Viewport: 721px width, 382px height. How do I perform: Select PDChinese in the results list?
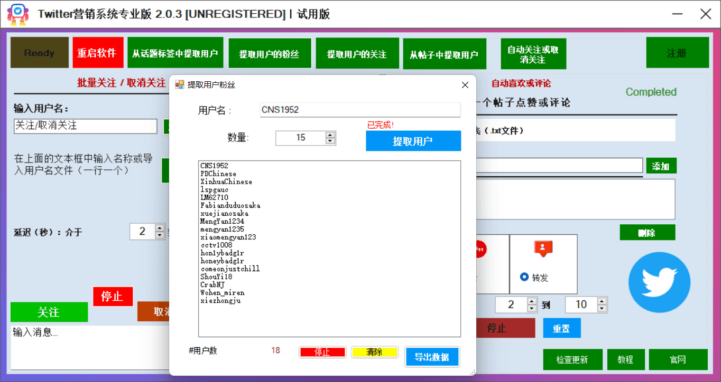pos(218,174)
